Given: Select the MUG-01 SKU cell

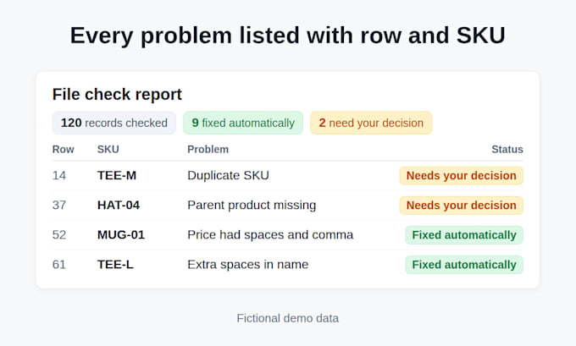Looking at the screenshot, I should (x=121, y=235).
